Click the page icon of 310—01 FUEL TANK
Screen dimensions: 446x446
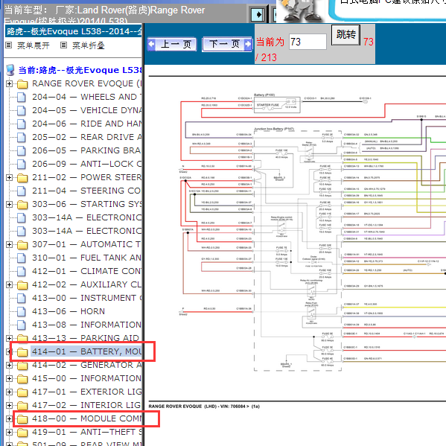22,258
